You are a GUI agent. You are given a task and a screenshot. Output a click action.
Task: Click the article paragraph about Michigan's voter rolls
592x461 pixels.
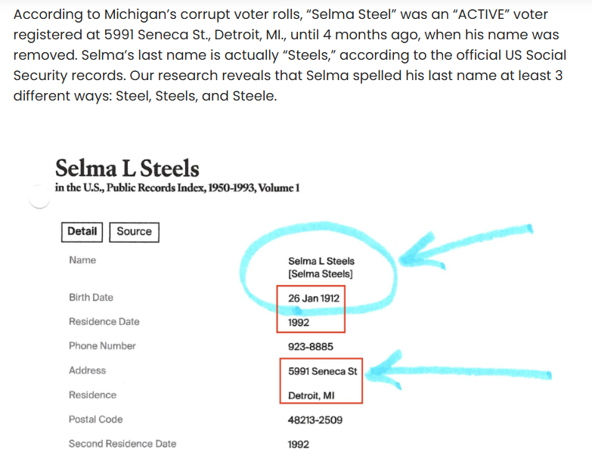[287, 56]
